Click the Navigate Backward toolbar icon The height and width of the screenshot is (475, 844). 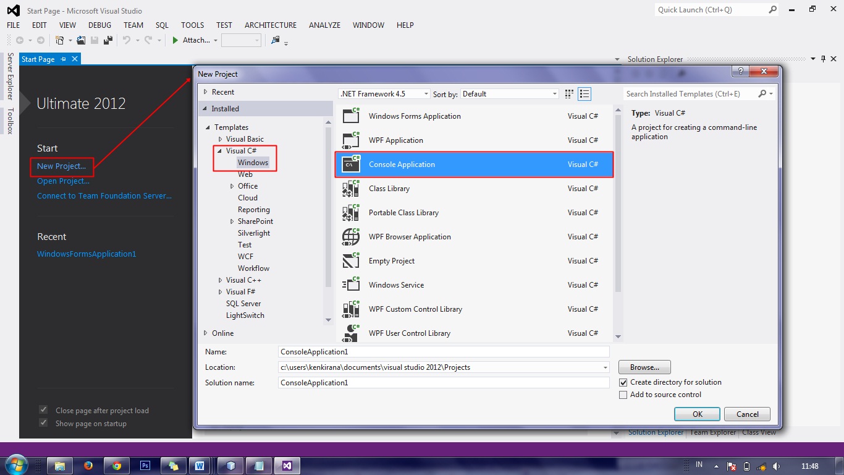click(x=20, y=40)
